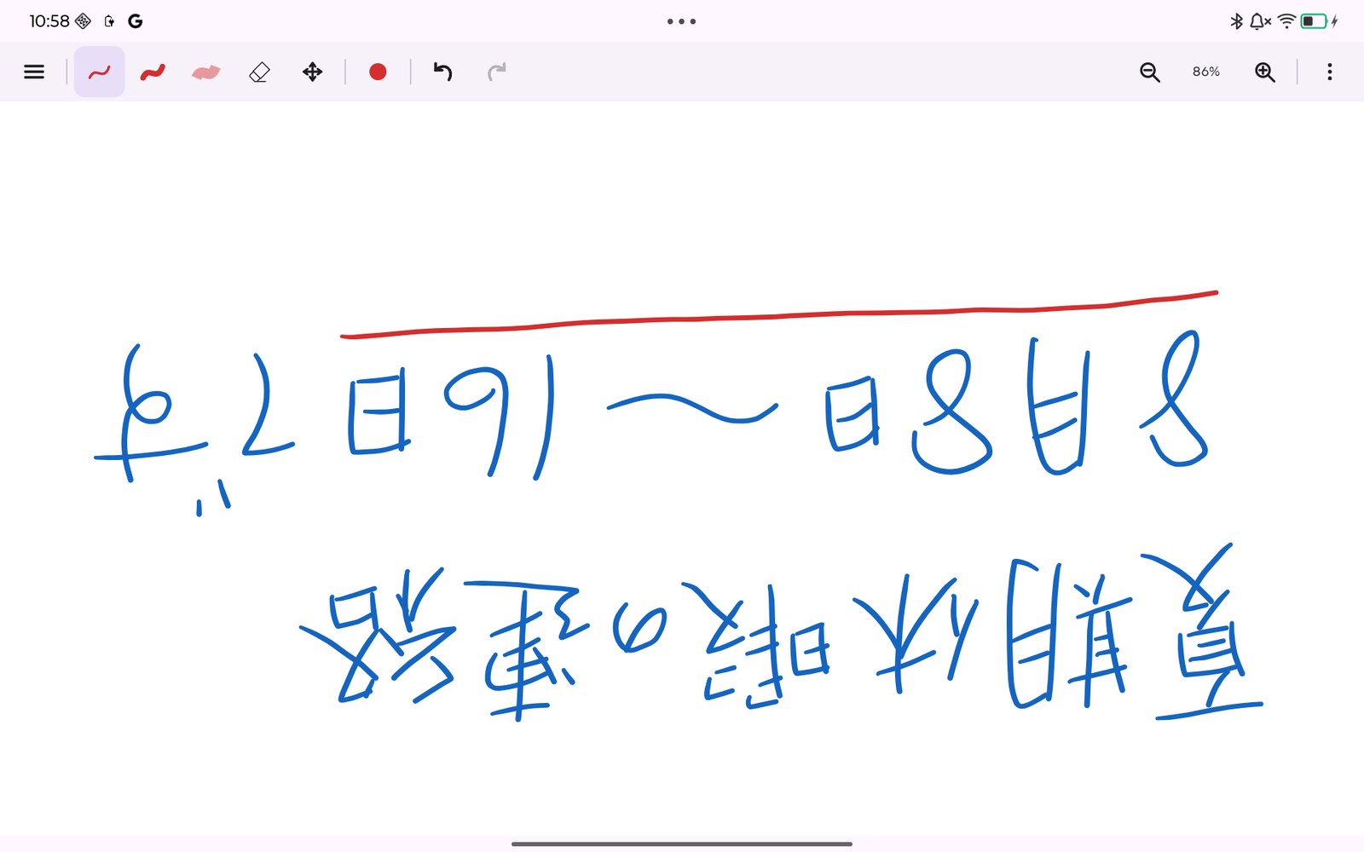1364x852 pixels.
Task: Select the thick marker pen tool
Action: pos(153,72)
